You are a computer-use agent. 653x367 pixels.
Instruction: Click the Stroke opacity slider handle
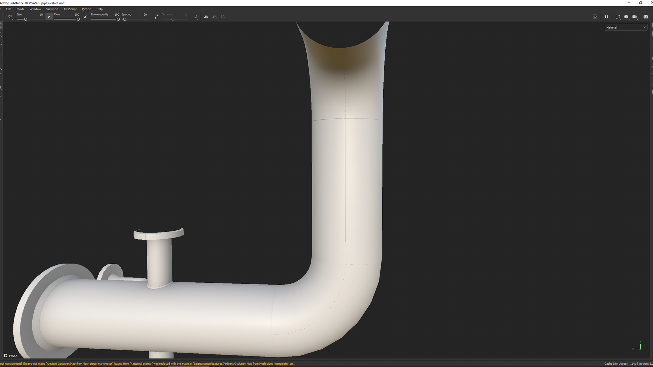pyautogui.click(x=118, y=19)
